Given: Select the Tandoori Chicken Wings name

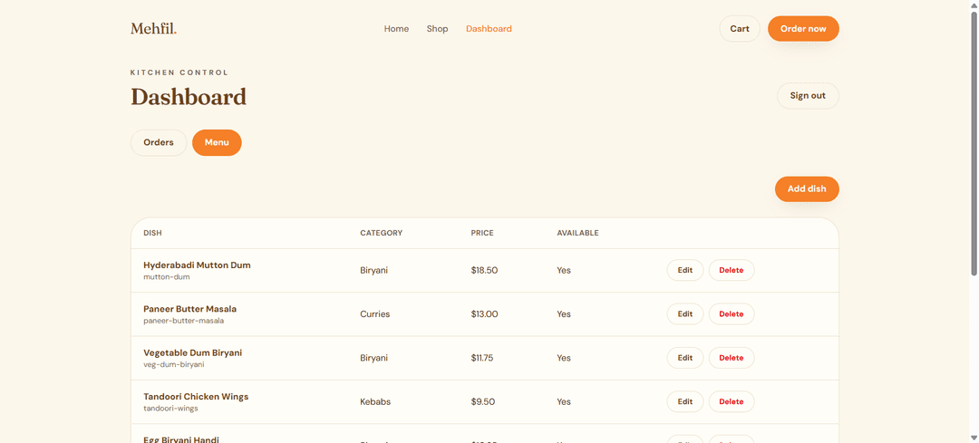Looking at the screenshot, I should coord(196,396).
